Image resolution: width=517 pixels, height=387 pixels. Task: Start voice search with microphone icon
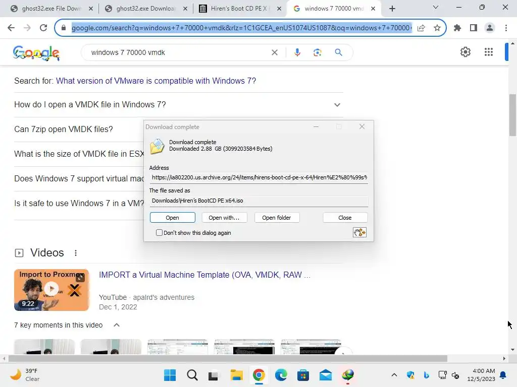[x=297, y=52]
